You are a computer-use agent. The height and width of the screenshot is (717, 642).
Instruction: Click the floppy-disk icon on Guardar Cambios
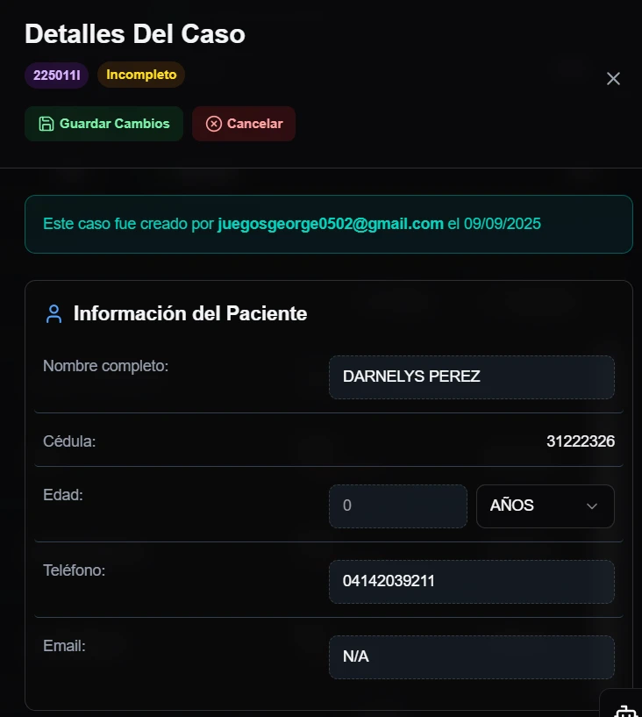[46, 124]
